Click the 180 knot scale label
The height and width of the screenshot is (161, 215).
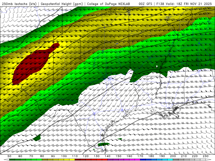pyautogui.click(x=151, y=156)
